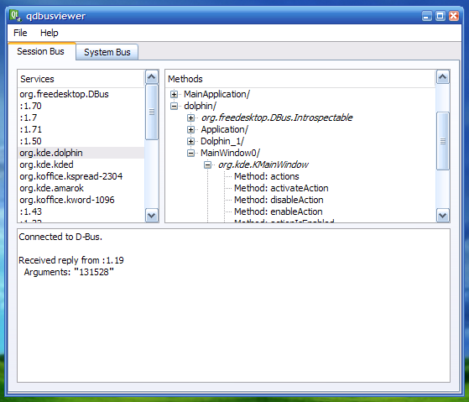Collapse the MainWindow0/ tree node

[190, 153]
